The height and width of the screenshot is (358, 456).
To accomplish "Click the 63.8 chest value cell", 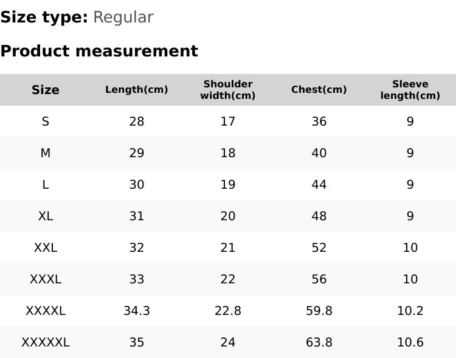I will coord(319,342).
